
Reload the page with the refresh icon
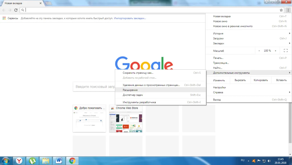(x=16, y=10)
